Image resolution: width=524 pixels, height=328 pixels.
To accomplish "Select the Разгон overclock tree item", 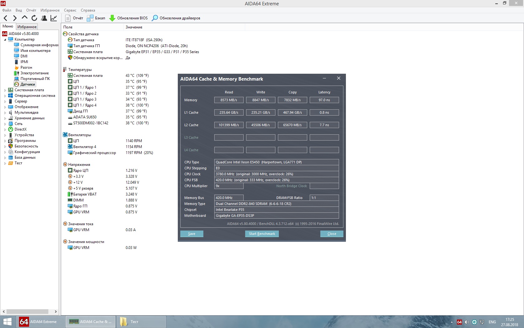I will pos(26,67).
